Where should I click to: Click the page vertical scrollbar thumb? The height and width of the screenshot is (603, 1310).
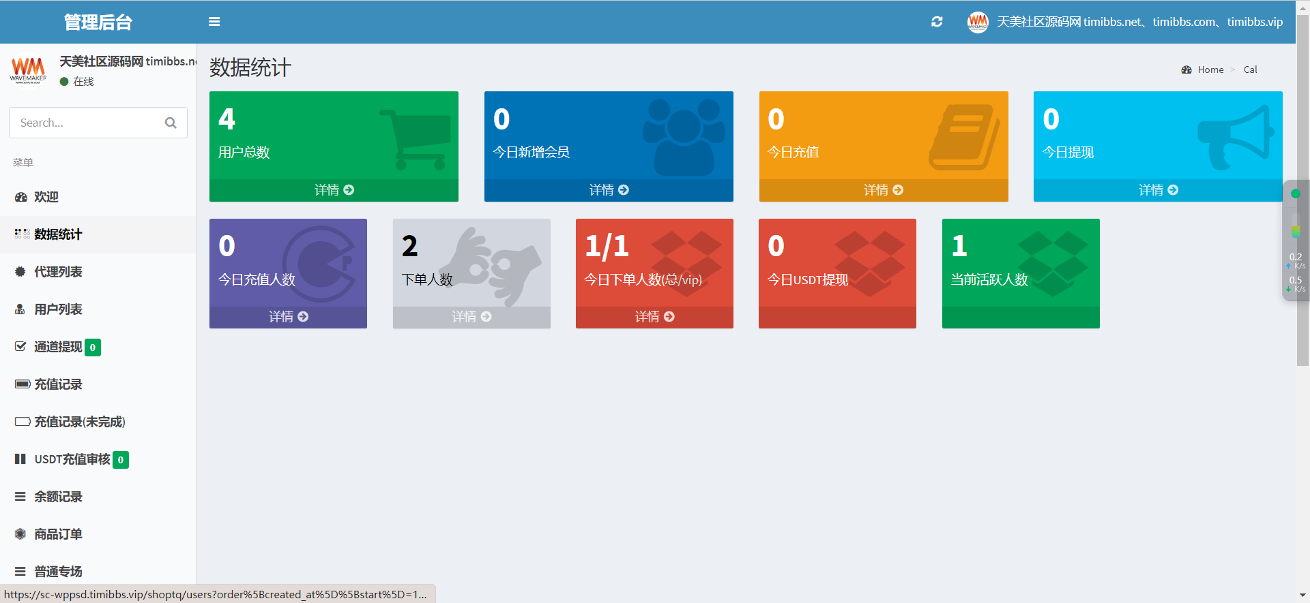[1302, 191]
